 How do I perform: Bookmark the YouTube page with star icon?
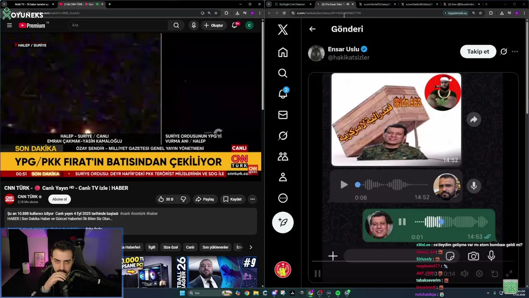[x=216, y=13]
